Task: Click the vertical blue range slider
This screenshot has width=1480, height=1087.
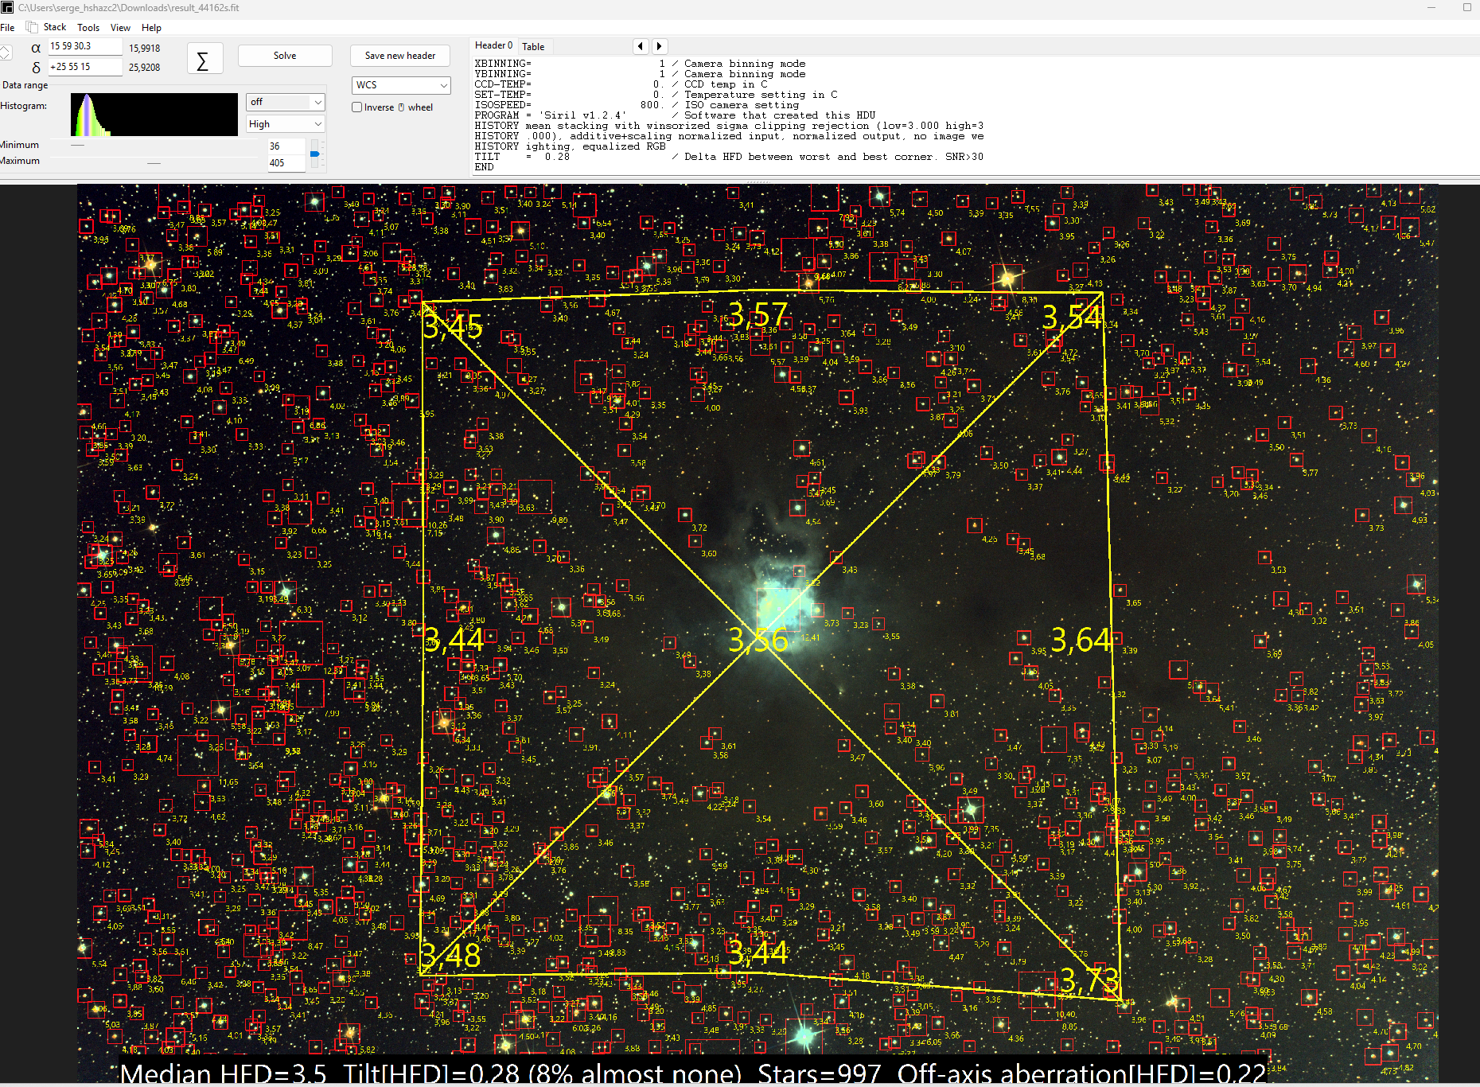Action: (x=315, y=153)
